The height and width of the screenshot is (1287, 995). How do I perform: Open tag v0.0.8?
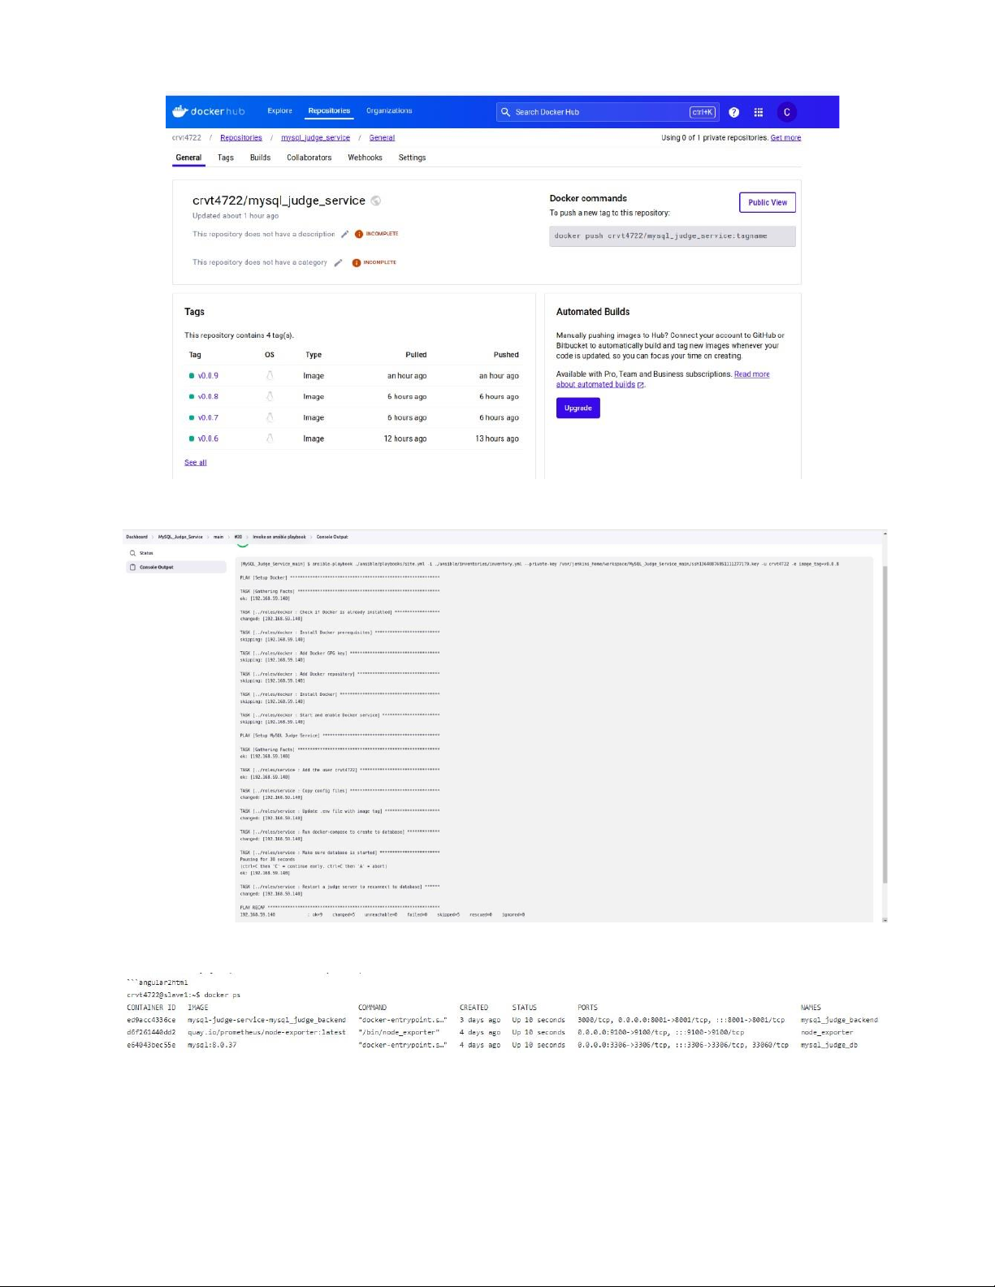pos(208,396)
